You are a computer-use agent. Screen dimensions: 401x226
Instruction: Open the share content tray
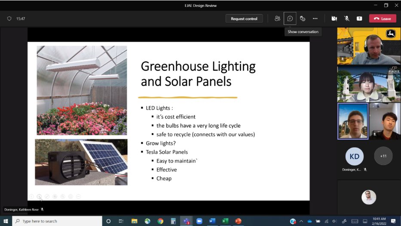pyautogui.click(x=359, y=18)
